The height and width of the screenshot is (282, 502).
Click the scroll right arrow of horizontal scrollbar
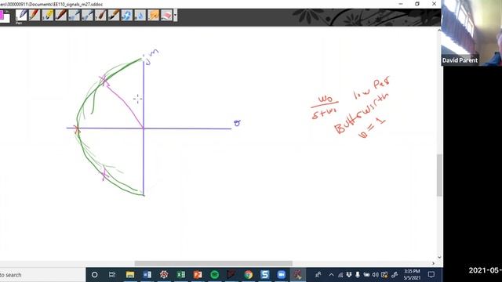(x=434, y=263)
